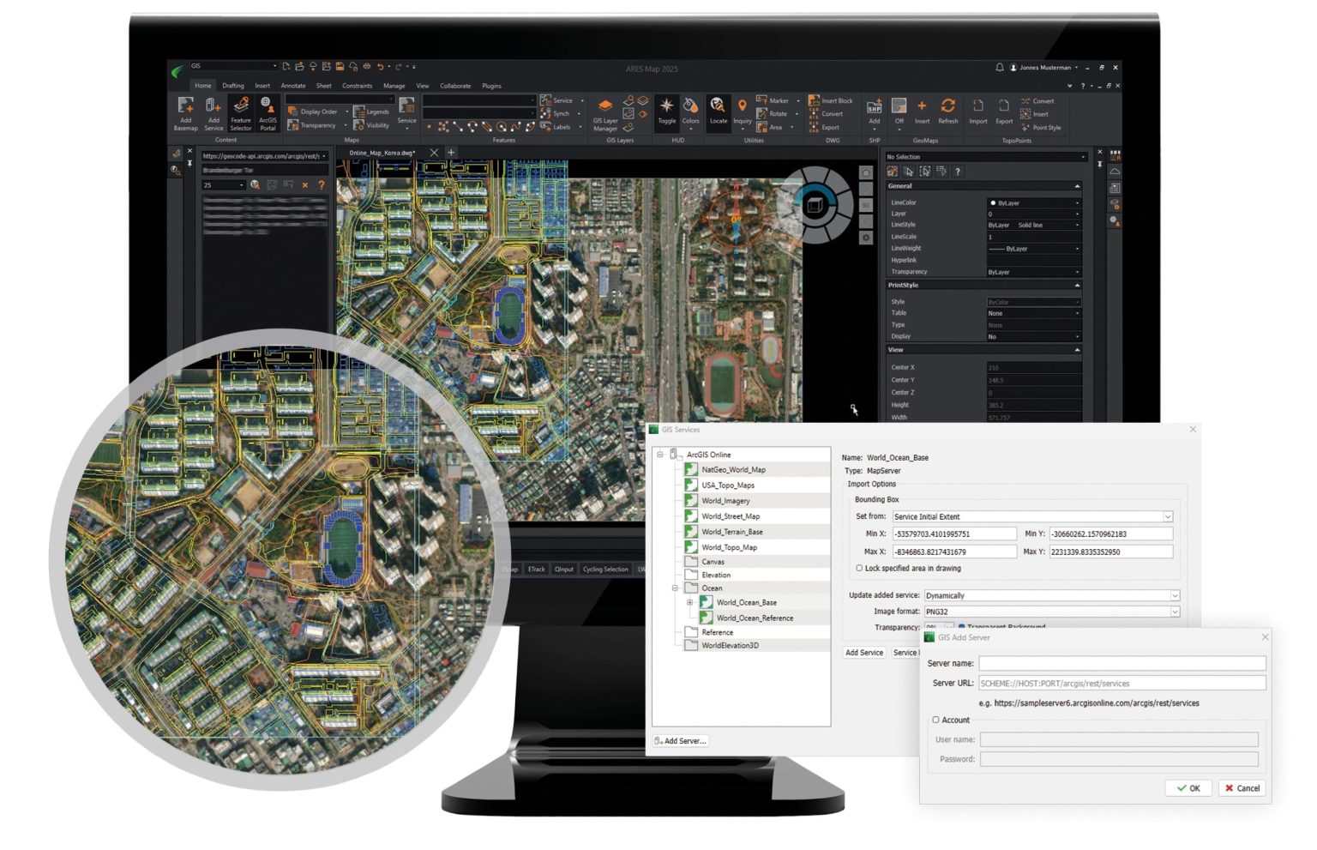Screen dimensions: 1317x850
Task: Open the Set from bounding box dropdown
Action: click(1166, 516)
